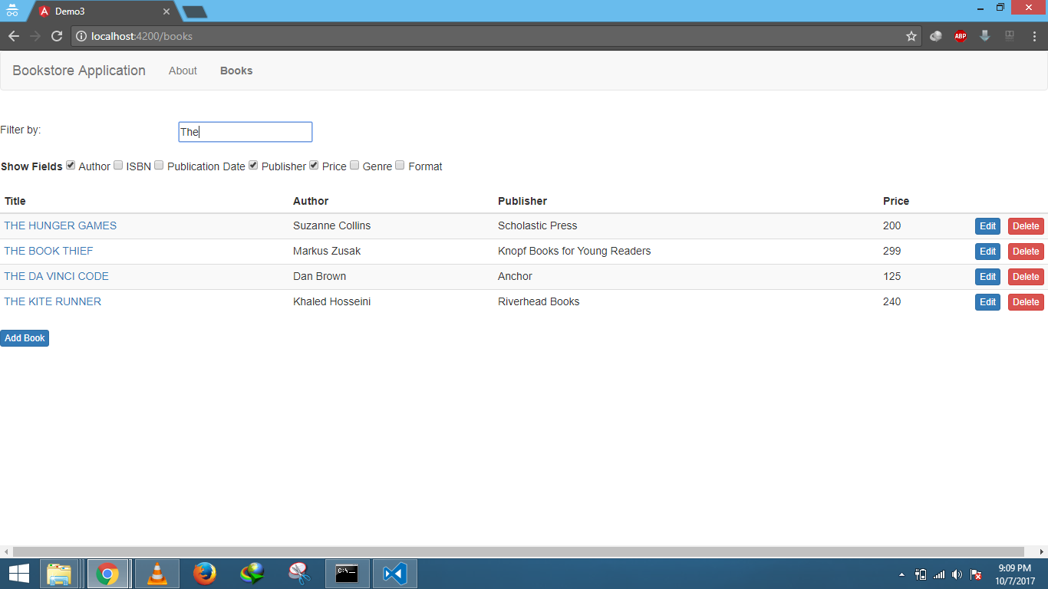The image size is (1048, 589).
Task: Open THE BOOK THIEF book link
Action: 49,251
